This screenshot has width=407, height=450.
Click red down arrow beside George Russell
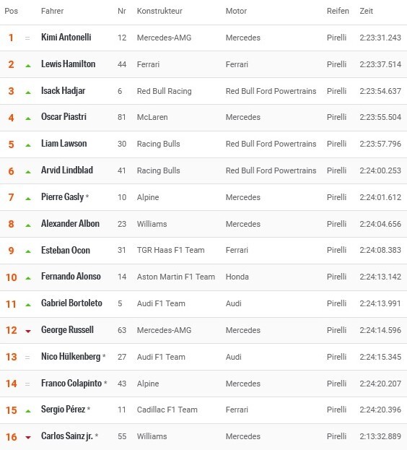click(28, 332)
